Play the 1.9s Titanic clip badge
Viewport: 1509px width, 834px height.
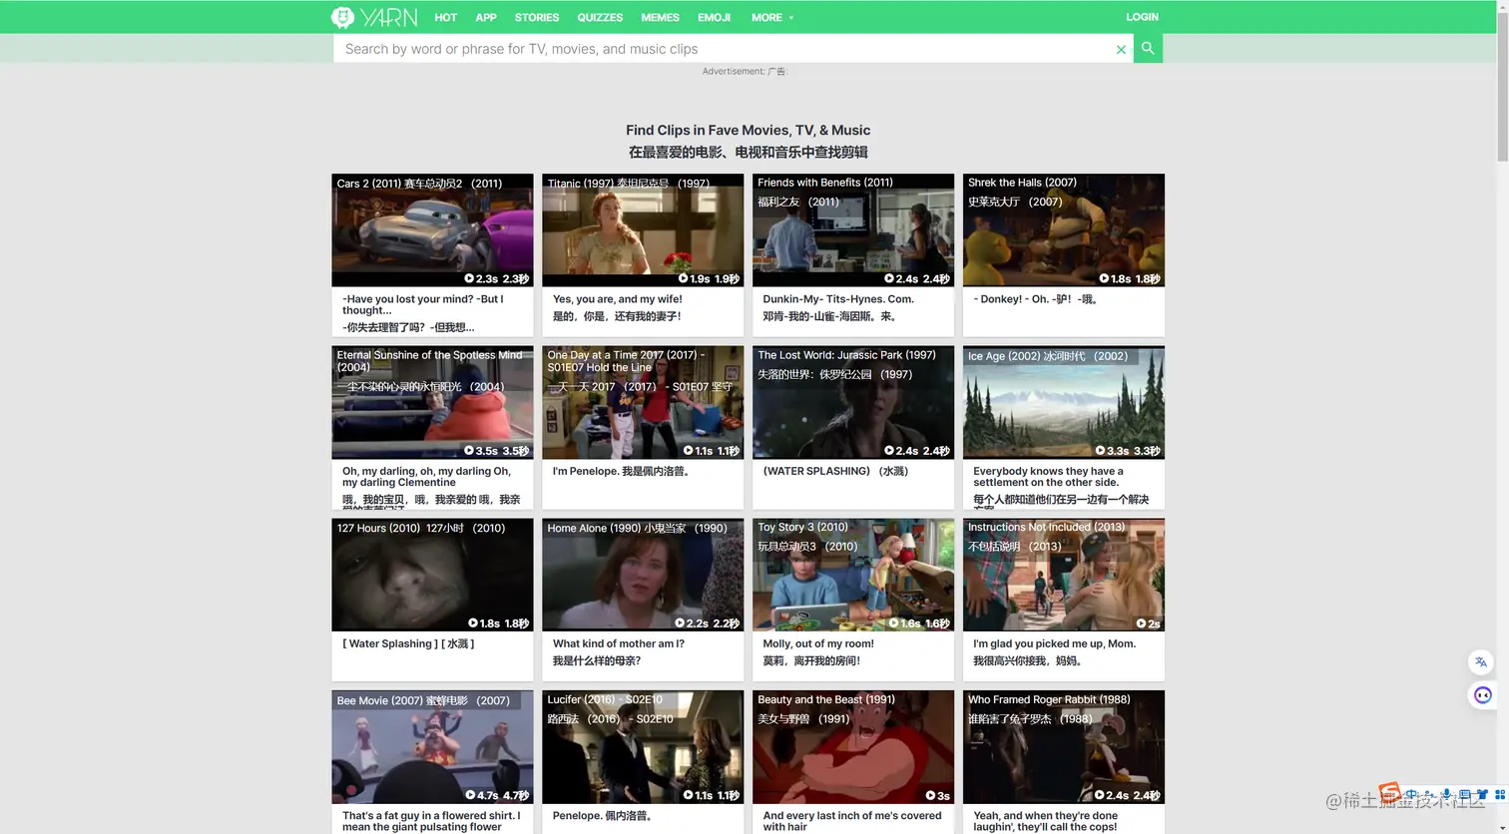pyautogui.click(x=708, y=278)
